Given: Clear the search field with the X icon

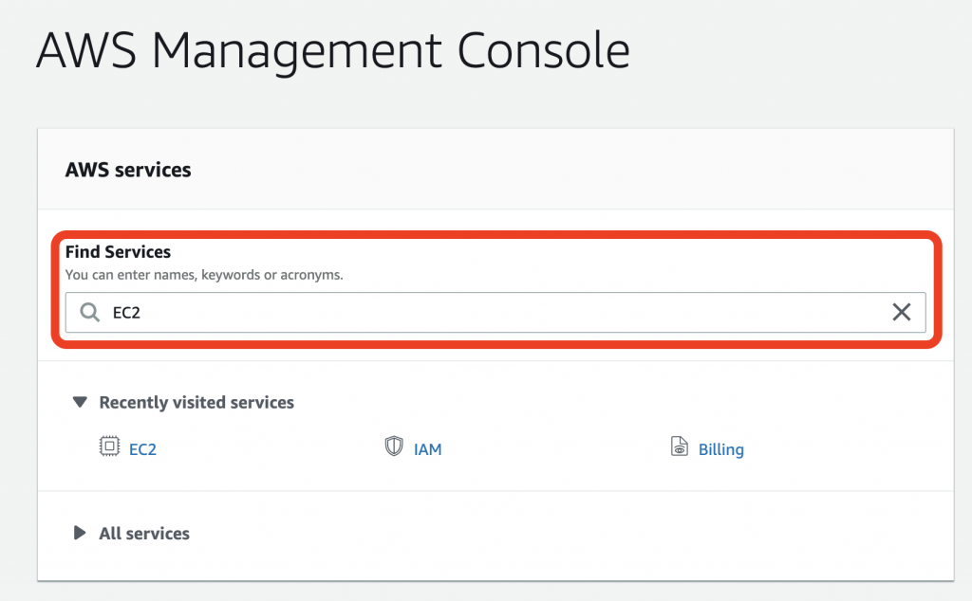Looking at the screenshot, I should click(x=902, y=313).
